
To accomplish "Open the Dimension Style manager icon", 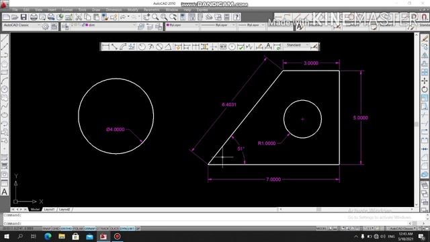I will [314, 46].
